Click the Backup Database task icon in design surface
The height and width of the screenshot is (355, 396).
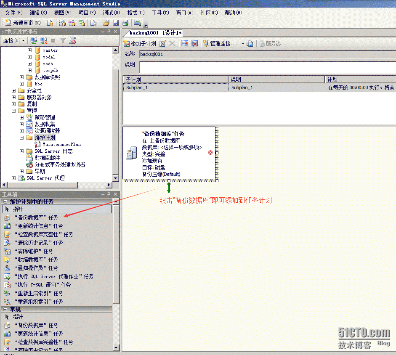[x=131, y=153]
